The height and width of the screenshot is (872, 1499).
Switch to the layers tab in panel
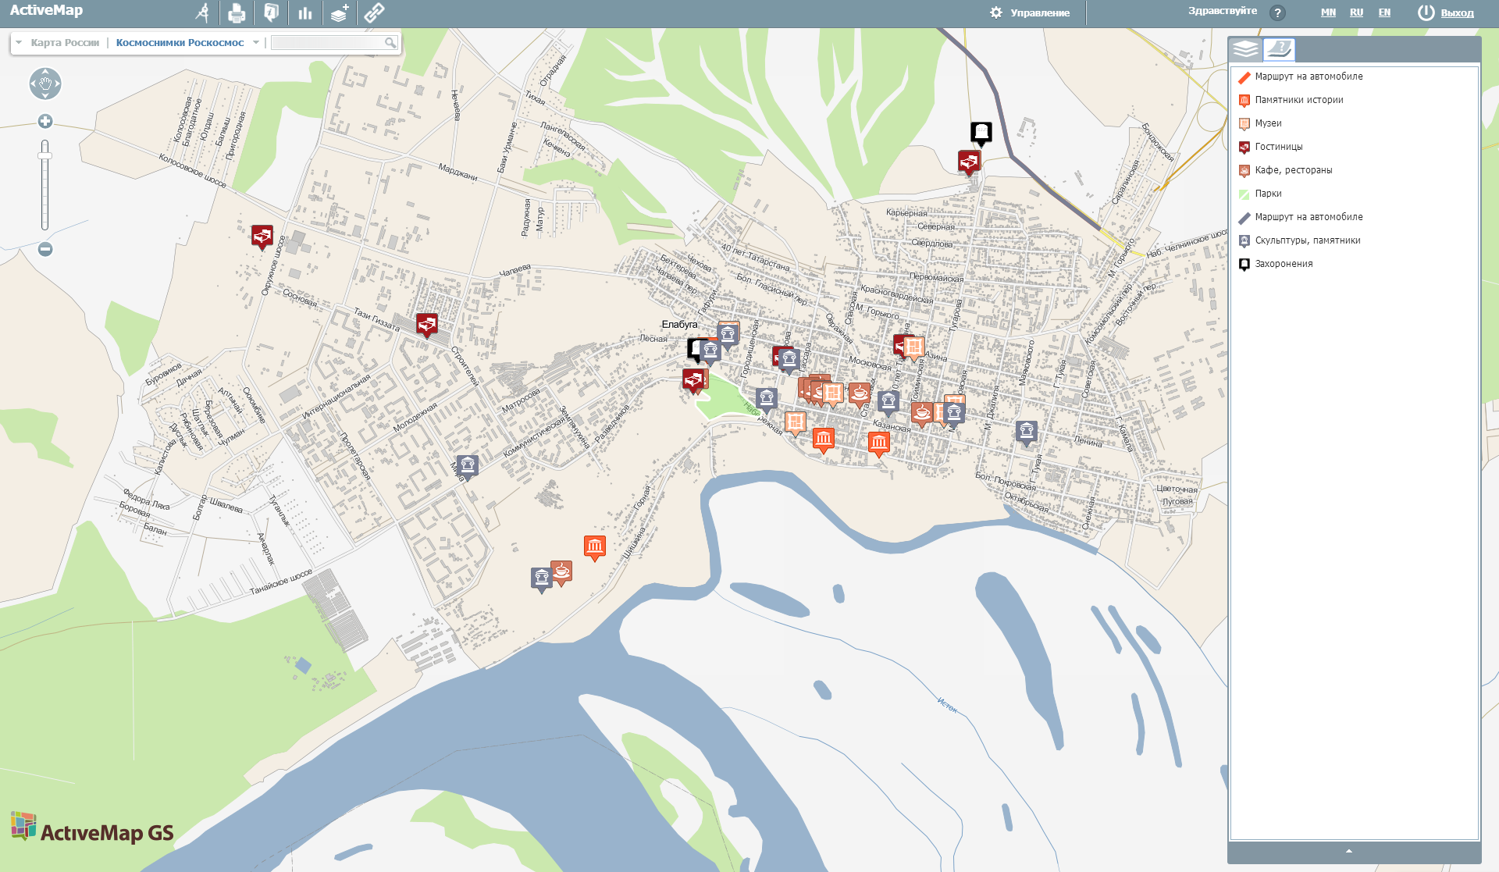1246,49
